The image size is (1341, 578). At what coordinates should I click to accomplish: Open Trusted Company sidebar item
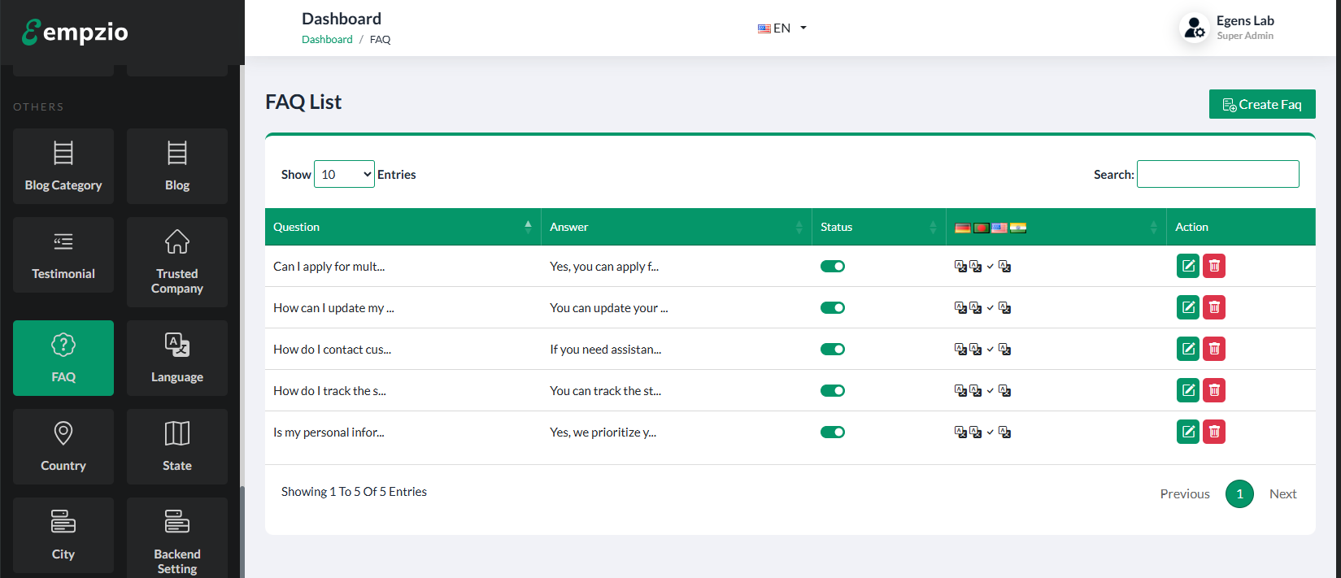point(177,262)
